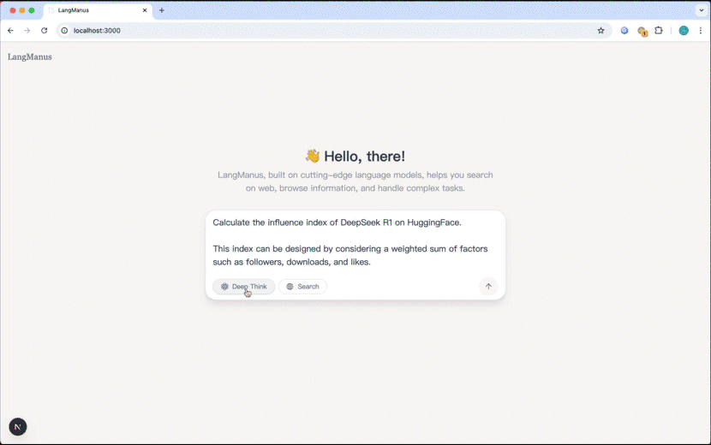Close the LangManus tab
The image size is (711, 445).
coord(145,10)
